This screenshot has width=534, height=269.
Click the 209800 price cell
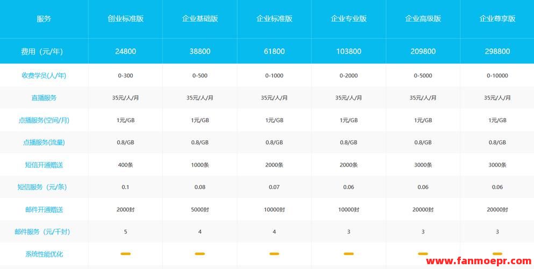tap(423, 52)
